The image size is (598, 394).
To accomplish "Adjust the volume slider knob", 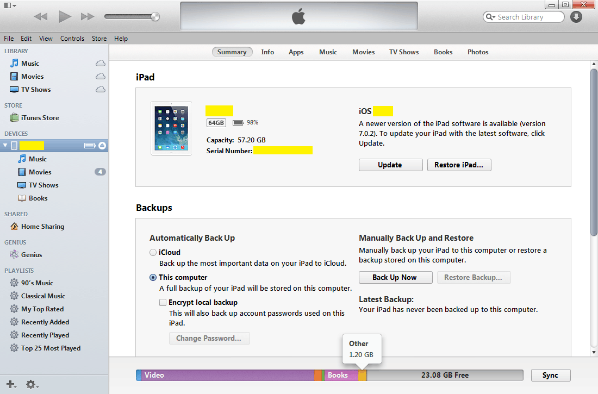I will tap(155, 16).
